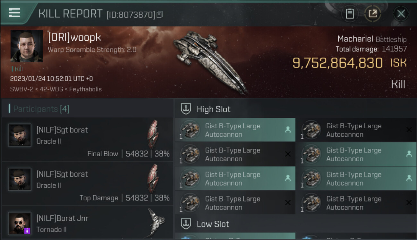Click the Oracle II ship icon for Final Blow
Viewport: 417px width, 240px height.
pyautogui.click(x=153, y=134)
